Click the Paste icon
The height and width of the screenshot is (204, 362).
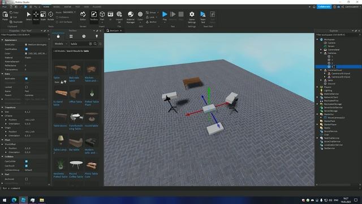[x=5, y=16]
